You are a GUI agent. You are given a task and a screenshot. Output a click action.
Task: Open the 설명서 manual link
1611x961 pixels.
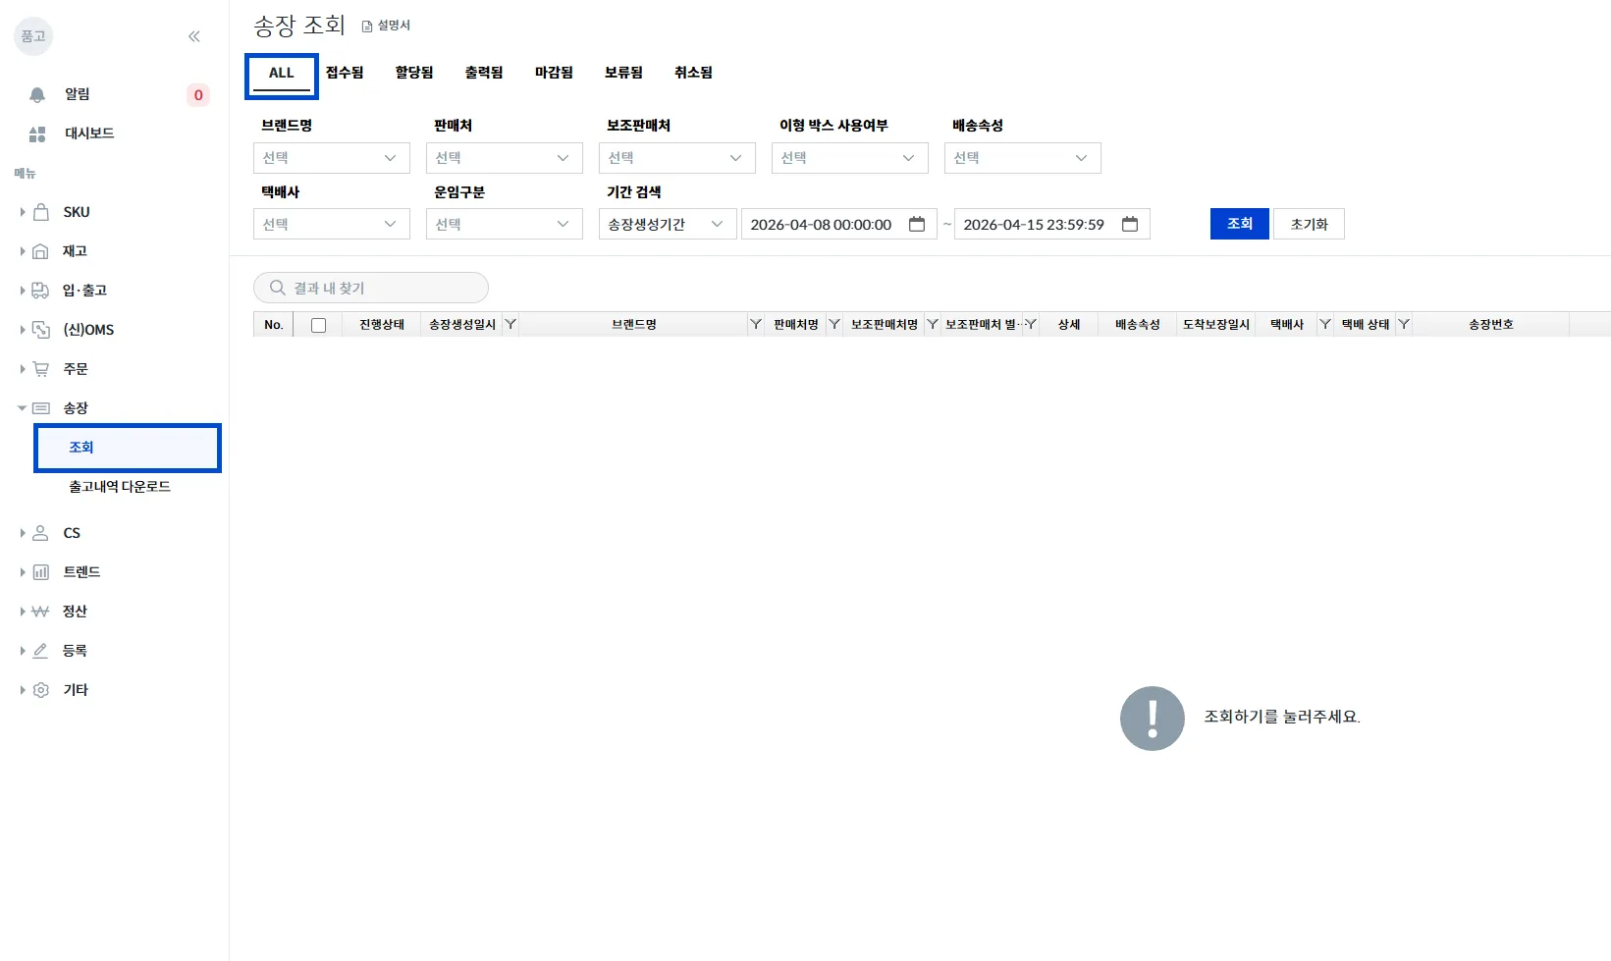point(386,26)
